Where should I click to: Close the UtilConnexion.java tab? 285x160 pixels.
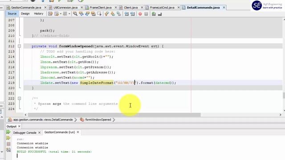pos(82,8)
